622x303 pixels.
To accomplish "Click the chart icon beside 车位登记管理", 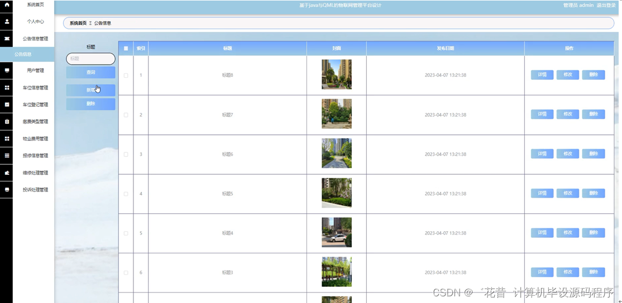I will point(7,104).
